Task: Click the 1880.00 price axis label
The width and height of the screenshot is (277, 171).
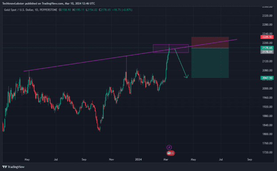Action: [x=267, y=116]
